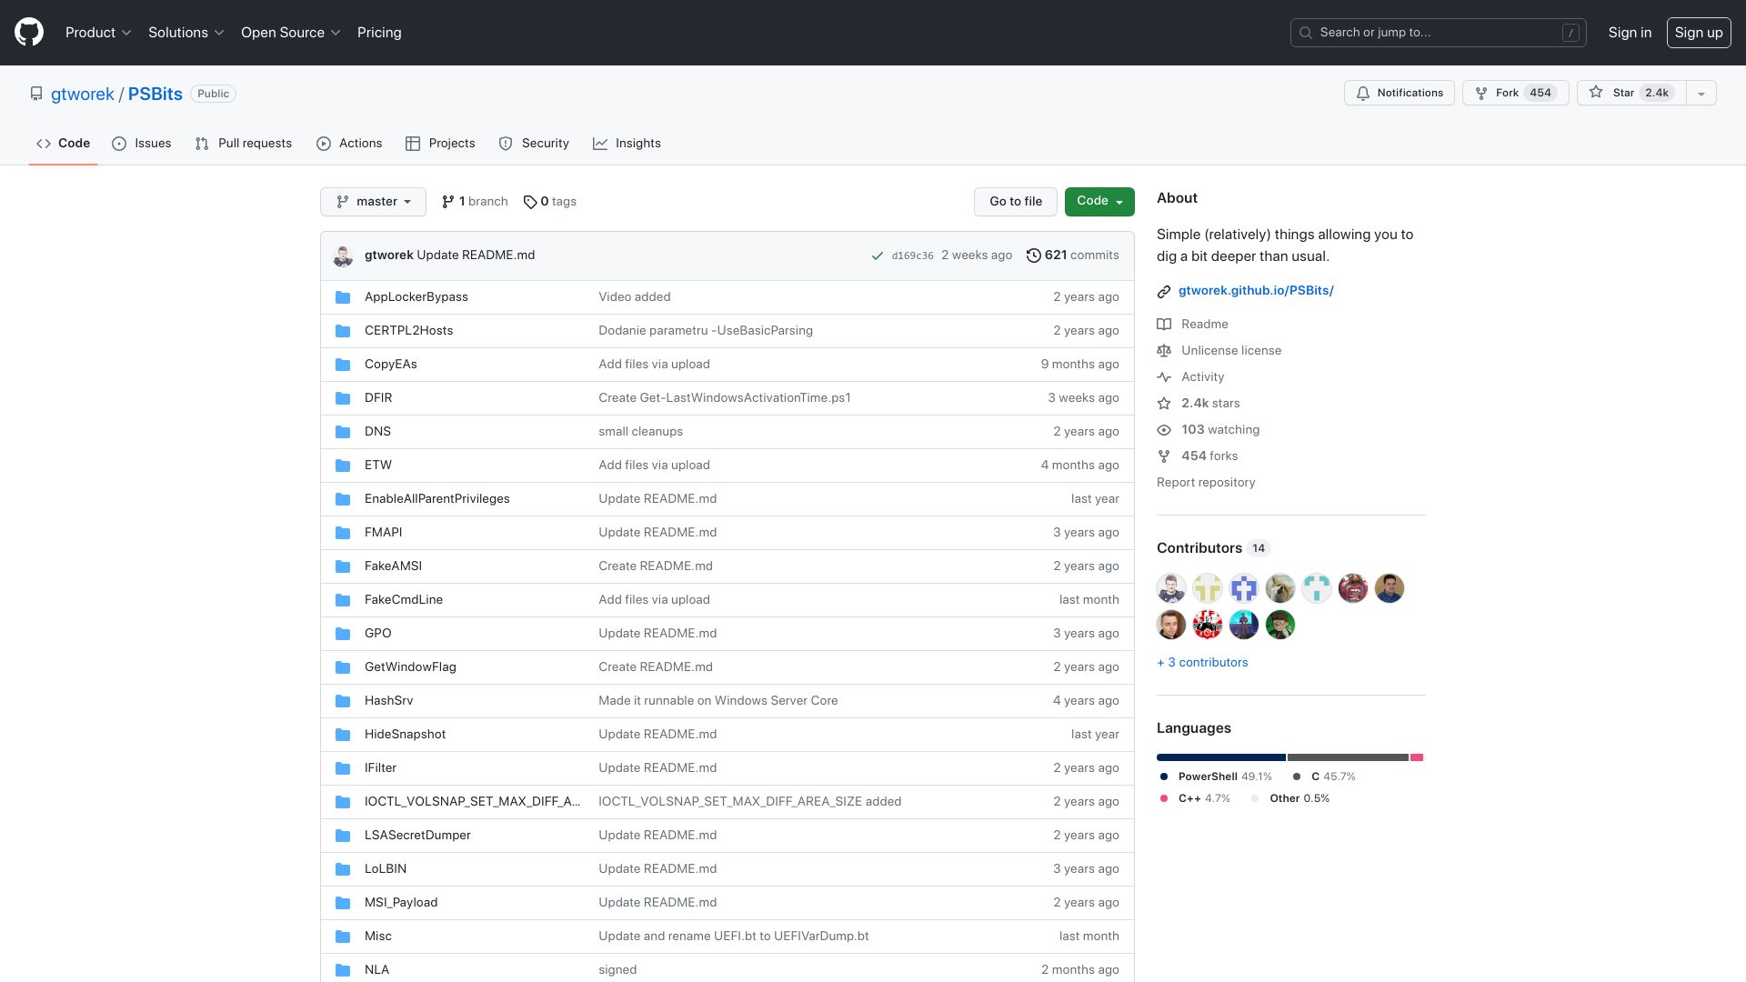Screen dimensions: 1746x982
Task: Open the last contributor avatar in second row
Action: point(1280,625)
